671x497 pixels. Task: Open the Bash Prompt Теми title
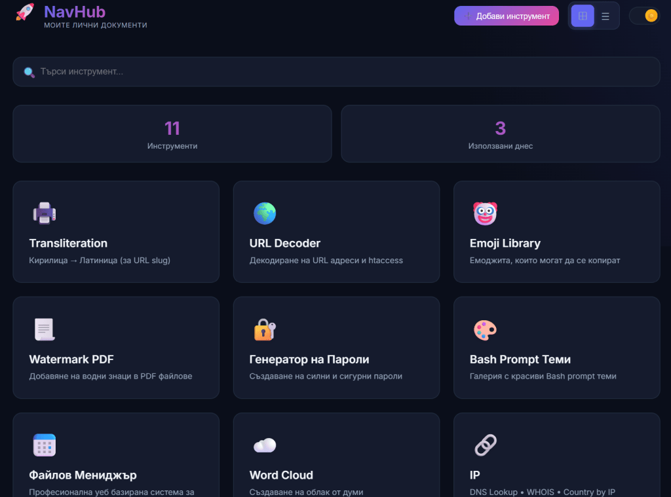(x=520, y=359)
